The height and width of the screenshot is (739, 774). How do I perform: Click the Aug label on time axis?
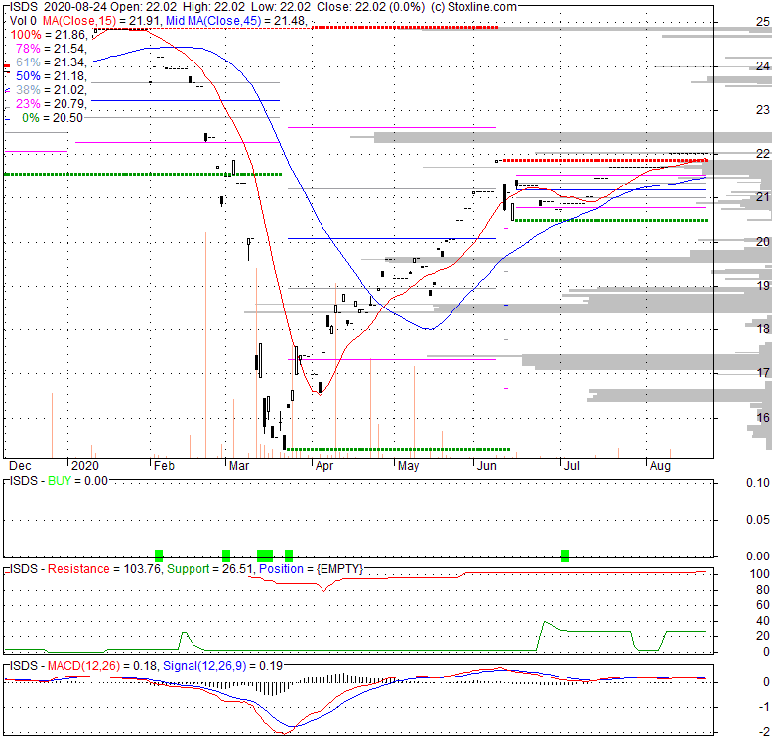coord(660,465)
